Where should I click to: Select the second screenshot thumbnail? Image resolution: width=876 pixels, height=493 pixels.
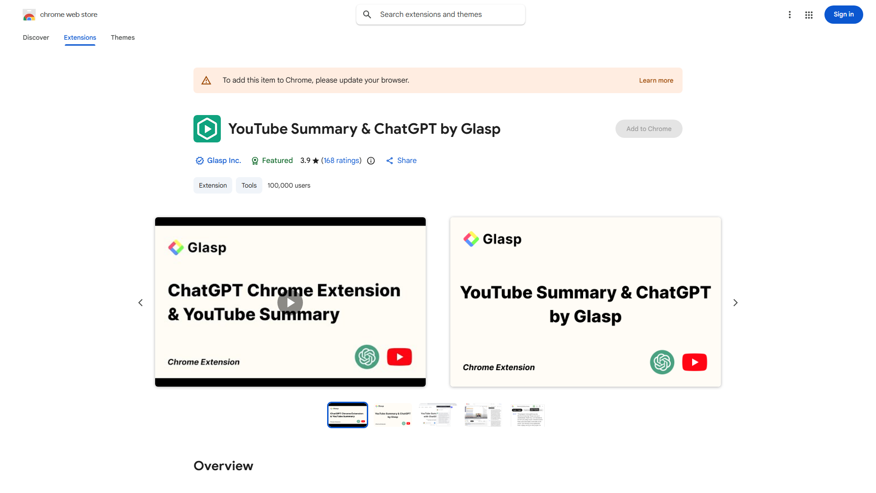point(393,414)
